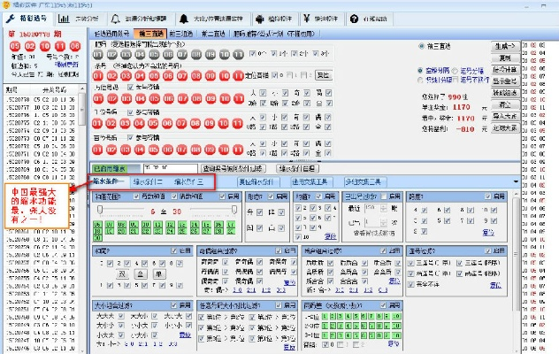Toggle 启用 checkbox in 和值范围 panel
The height and width of the screenshot is (354, 559).
click(x=222, y=196)
